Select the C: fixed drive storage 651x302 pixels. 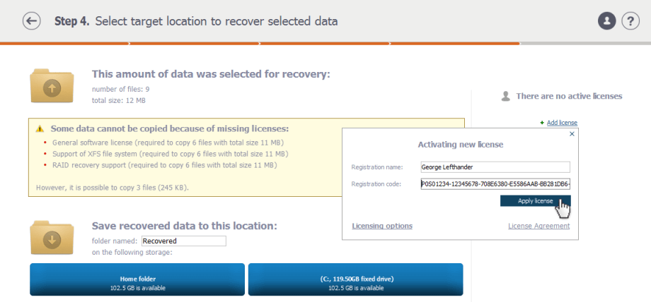coord(355,279)
